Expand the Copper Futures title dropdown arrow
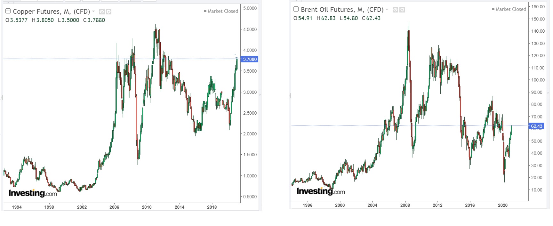The height and width of the screenshot is (226, 553). [93, 12]
